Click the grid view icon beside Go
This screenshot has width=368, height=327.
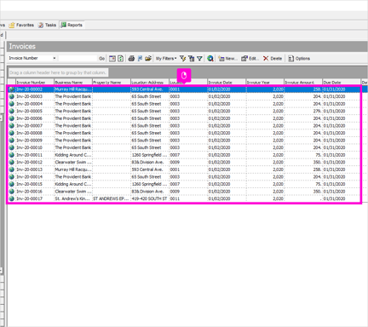(x=112, y=59)
